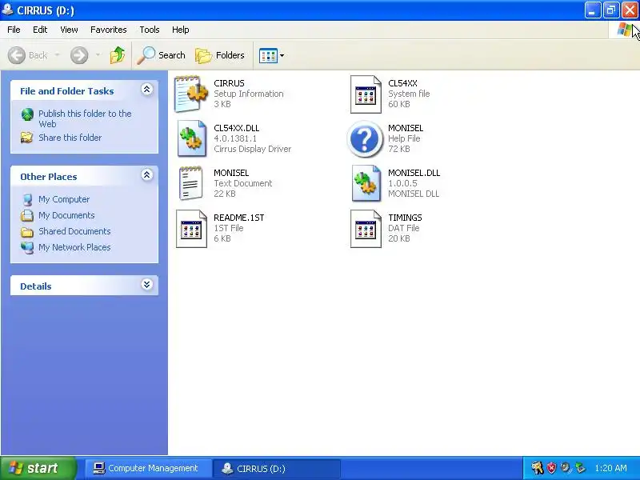The image size is (640, 480).
Task: Click the '4.0.1381.1' version text
Action: (x=235, y=138)
